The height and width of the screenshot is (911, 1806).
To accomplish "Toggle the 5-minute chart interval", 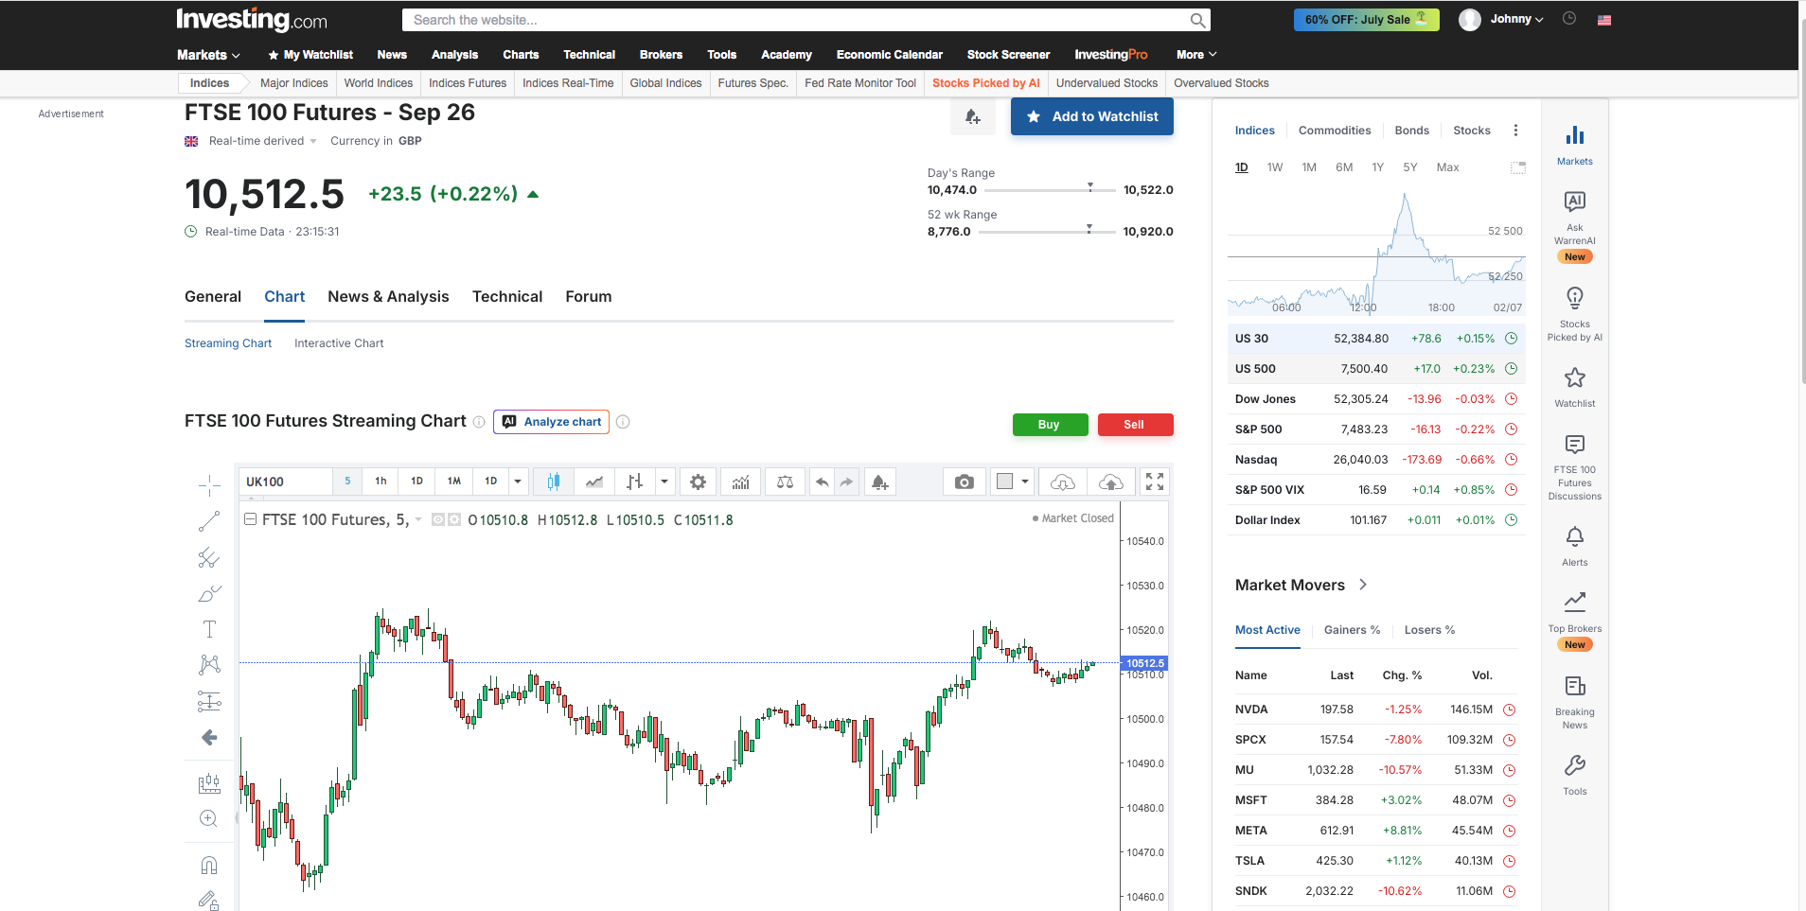I will 347,482.
